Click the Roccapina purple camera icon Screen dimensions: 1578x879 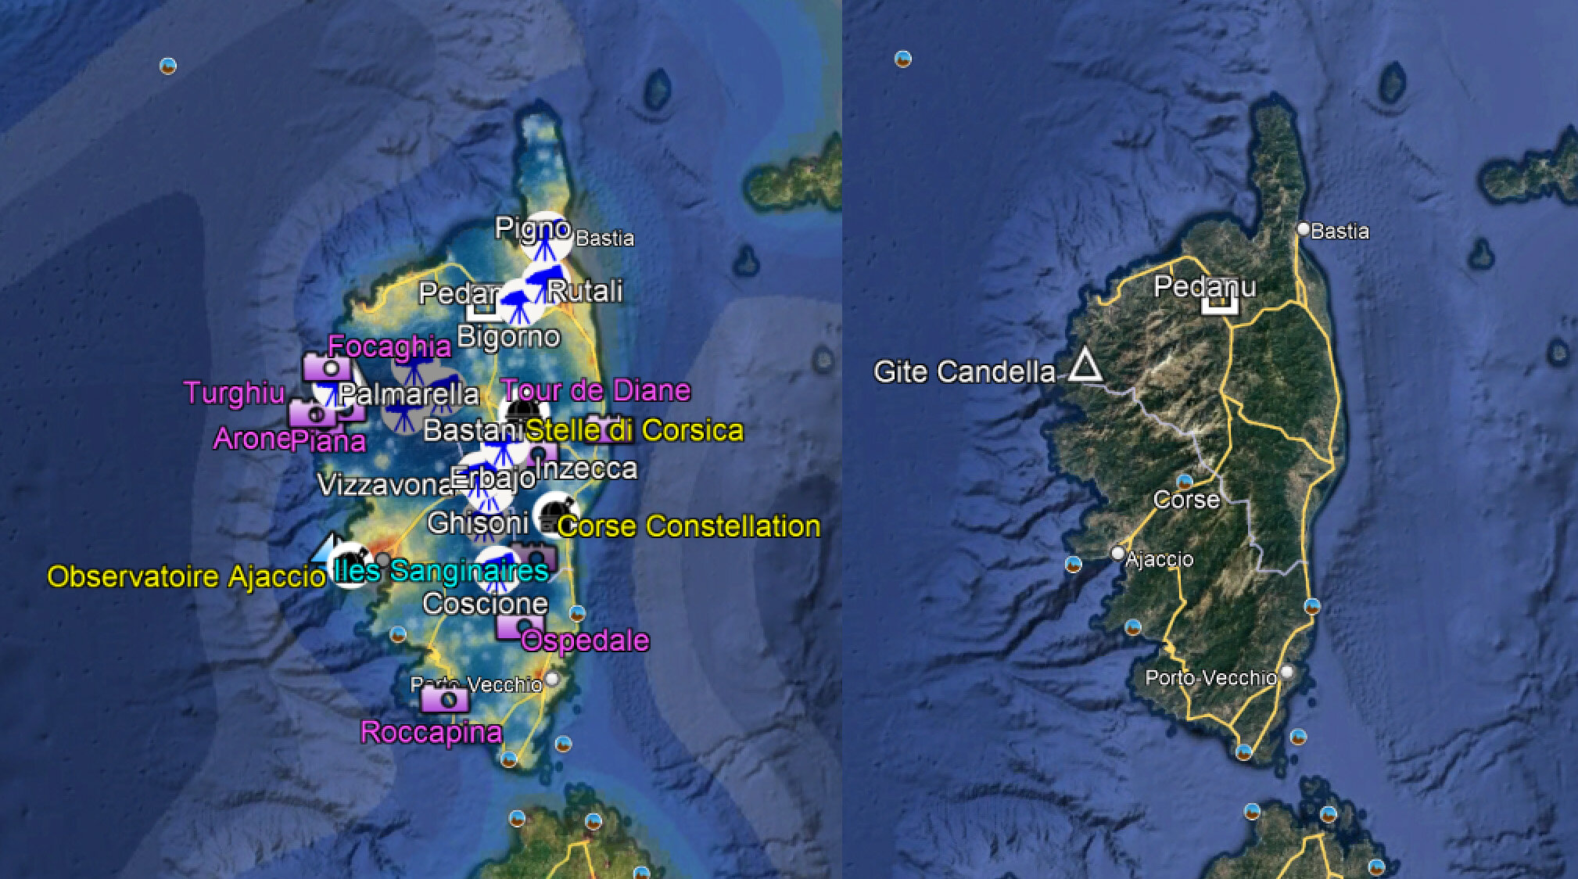[x=445, y=698]
